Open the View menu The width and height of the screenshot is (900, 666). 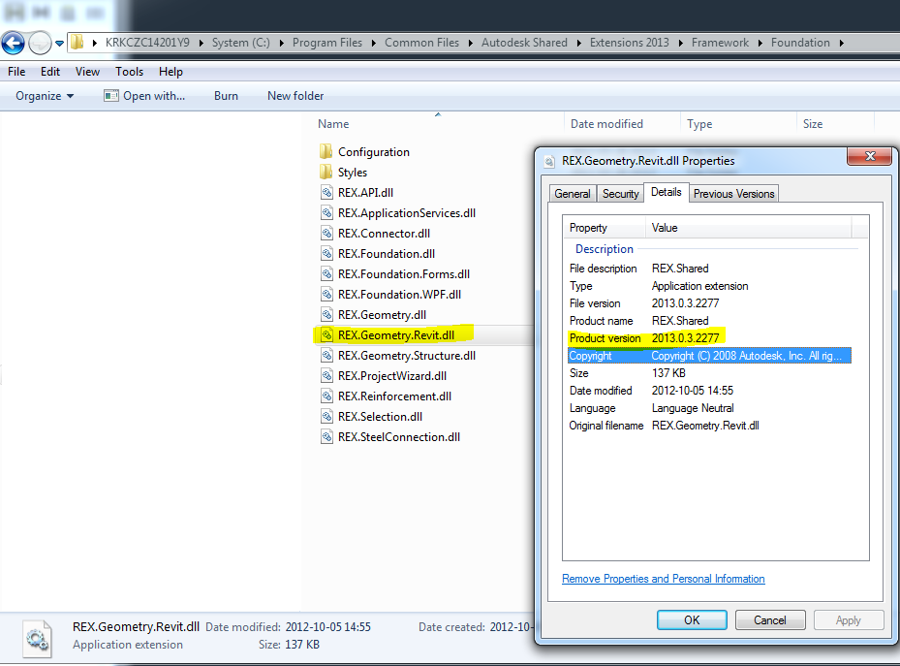tap(87, 71)
